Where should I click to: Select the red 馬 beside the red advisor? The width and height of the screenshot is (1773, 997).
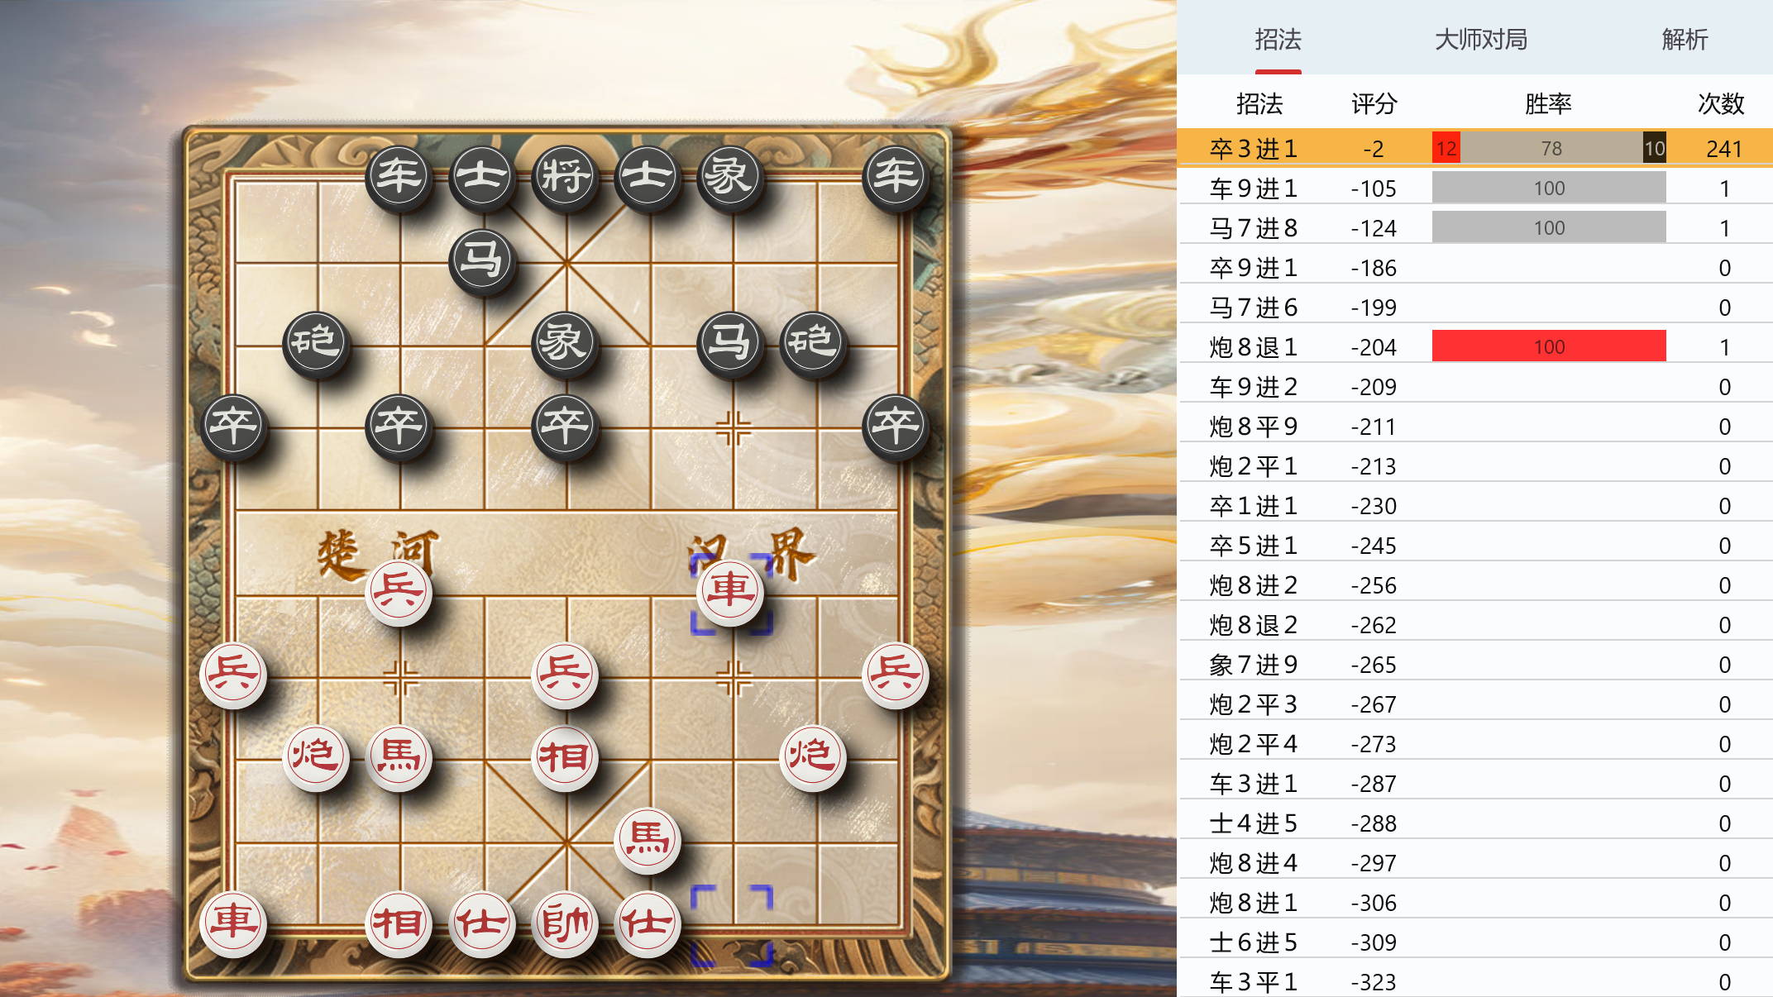coord(648,840)
